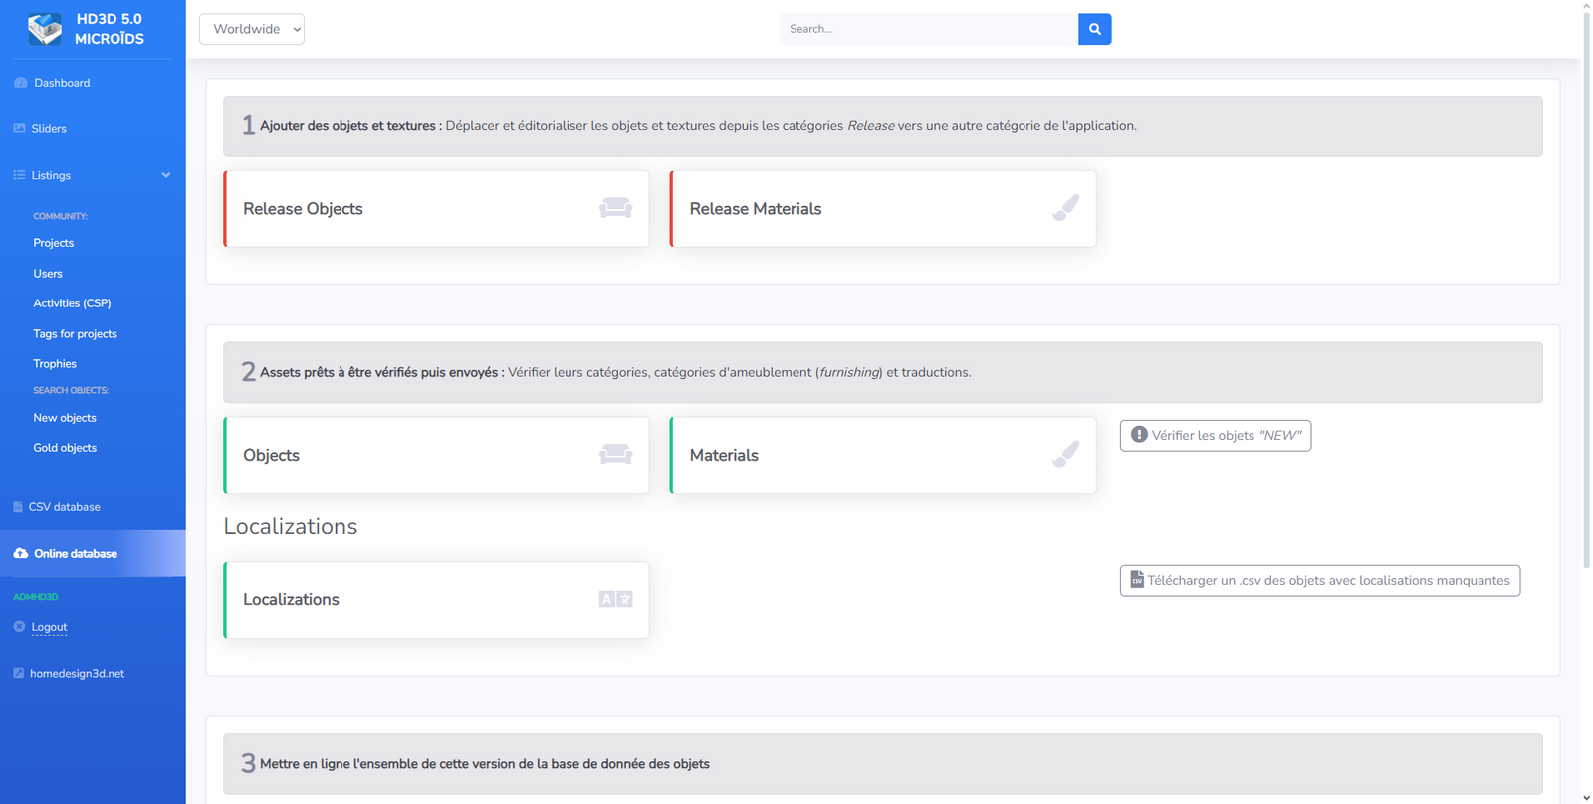Open the Worldwide region dropdown
Image resolution: width=1593 pixels, height=804 pixels.
[252, 29]
